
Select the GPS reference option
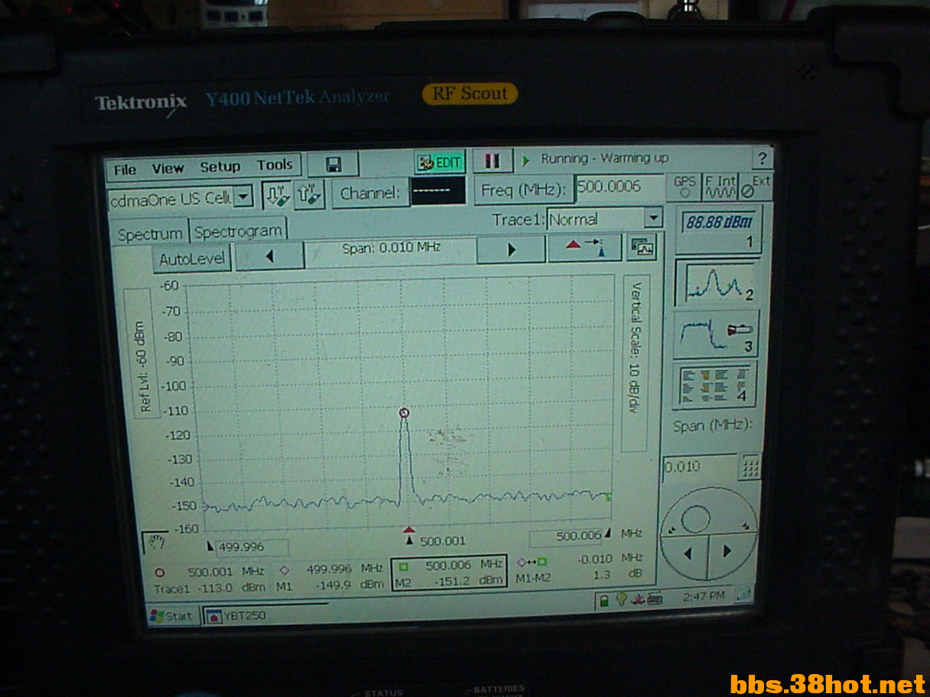click(x=685, y=186)
